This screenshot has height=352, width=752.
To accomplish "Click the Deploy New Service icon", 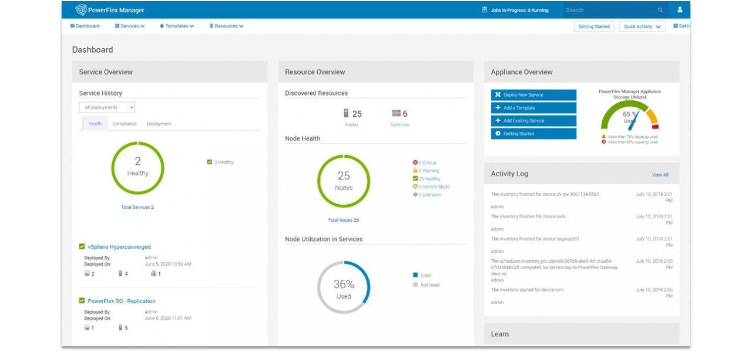I will click(x=498, y=95).
